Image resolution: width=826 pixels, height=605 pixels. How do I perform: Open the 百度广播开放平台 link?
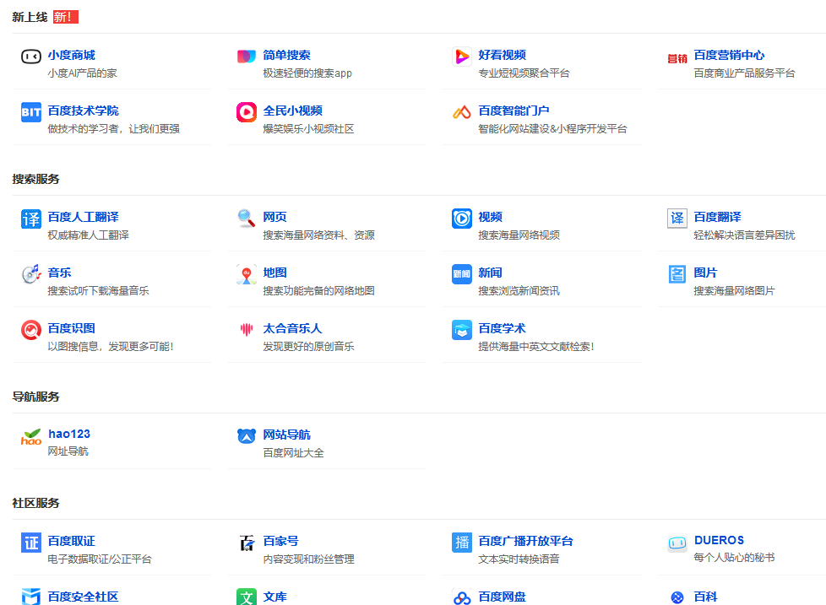[525, 542]
